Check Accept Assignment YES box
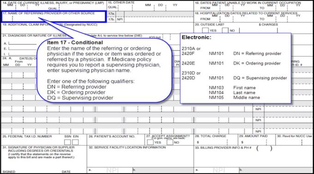The height and width of the screenshot is (174, 314). point(150,142)
